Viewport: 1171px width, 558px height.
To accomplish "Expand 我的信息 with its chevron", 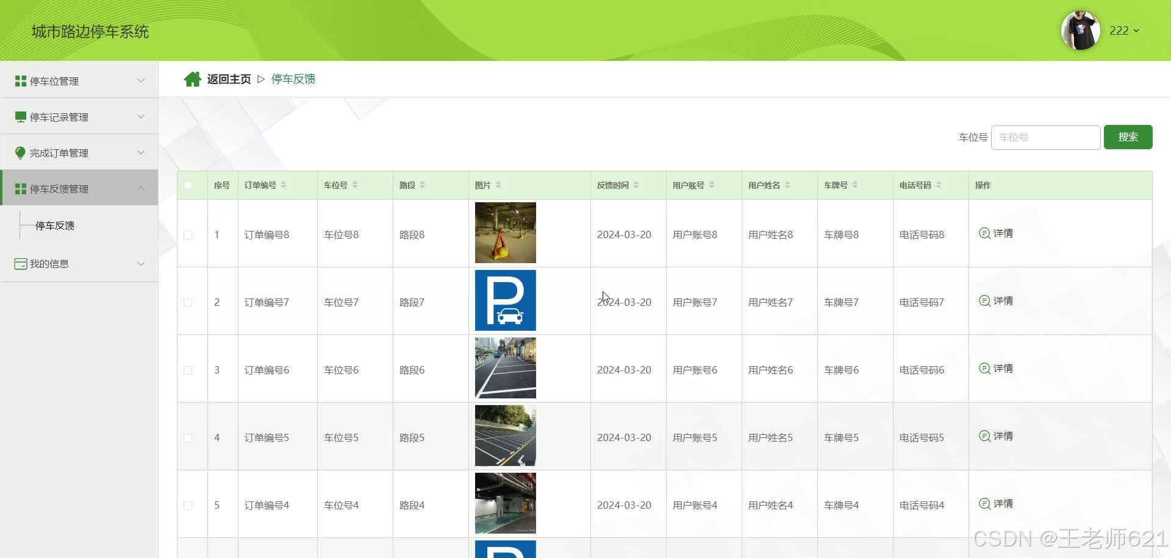I will (x=141, y=264).
